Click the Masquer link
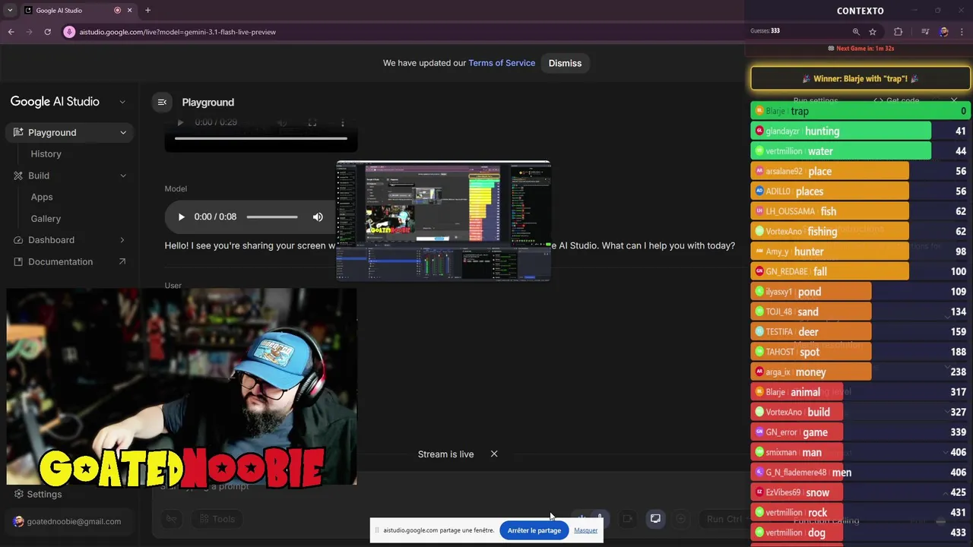 click(585, 530)
